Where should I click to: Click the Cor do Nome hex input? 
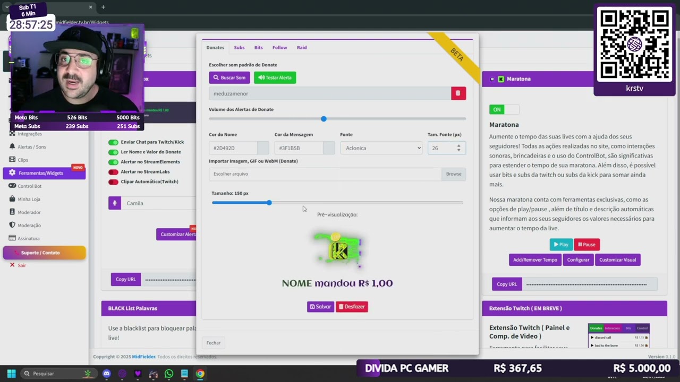[x=233, y=148]
